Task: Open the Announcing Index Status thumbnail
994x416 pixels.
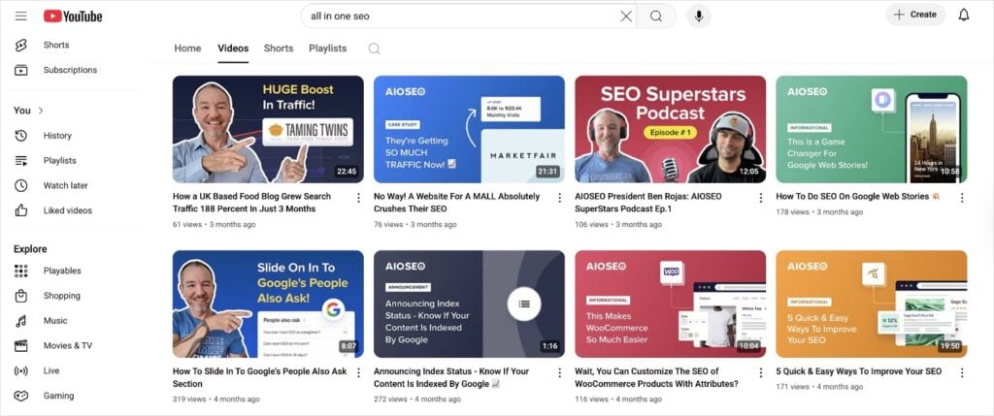Action: (469, 304)
